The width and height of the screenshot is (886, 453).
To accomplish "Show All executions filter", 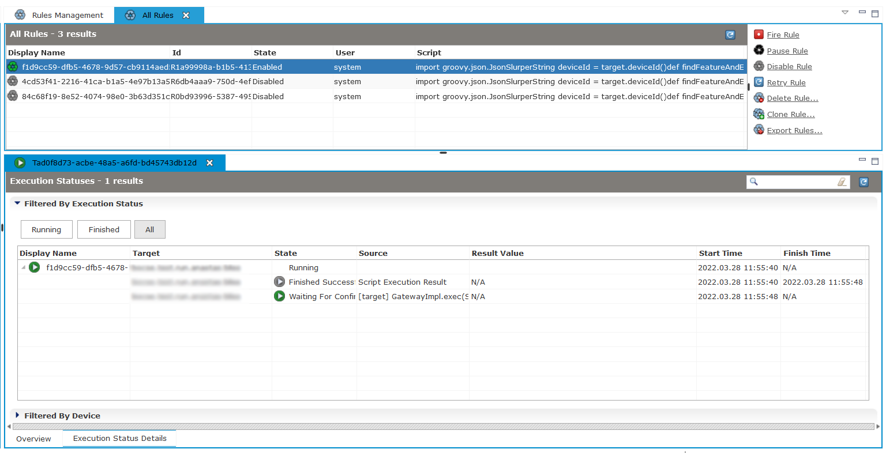I will pyautogui.click(x=150, y=229).
